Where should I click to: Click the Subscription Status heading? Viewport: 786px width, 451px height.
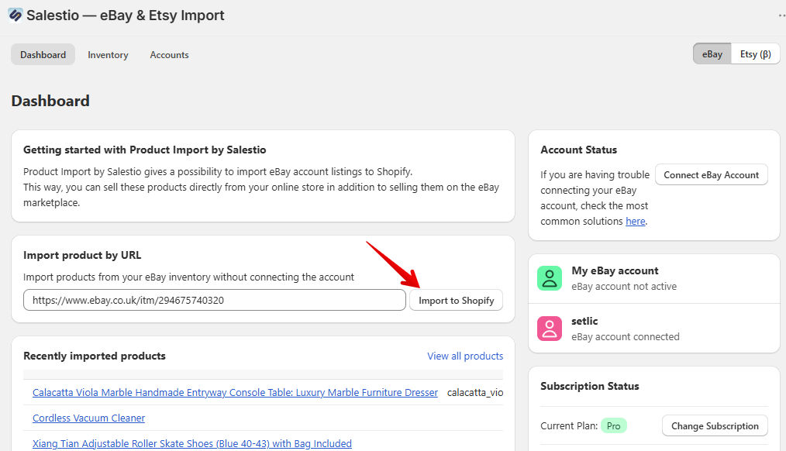(589, 386)
